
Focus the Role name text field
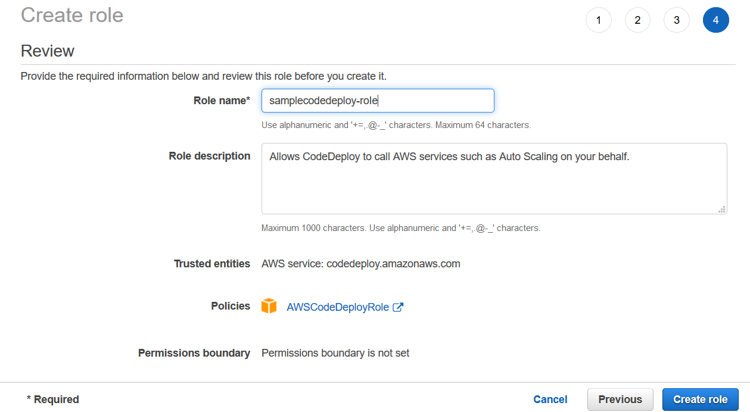(x=378, y=101)
